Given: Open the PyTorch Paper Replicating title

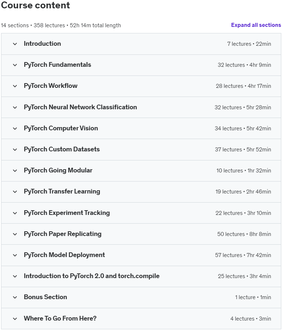Looking at the screenshot, I should [x=63, y=234].
